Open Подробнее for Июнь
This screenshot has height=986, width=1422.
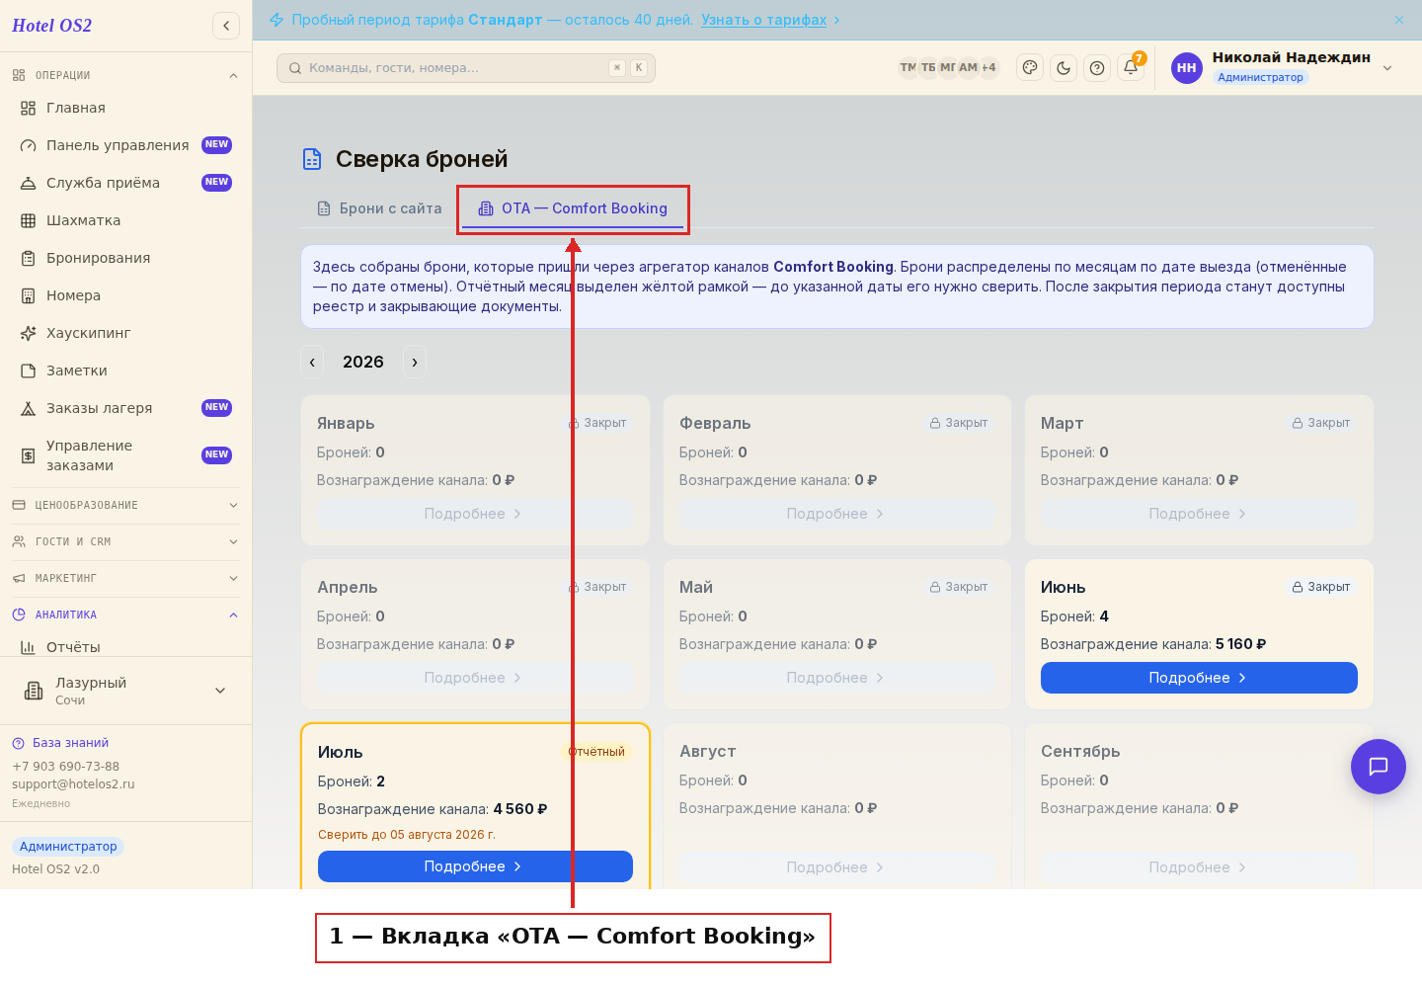coord(1199,678)
